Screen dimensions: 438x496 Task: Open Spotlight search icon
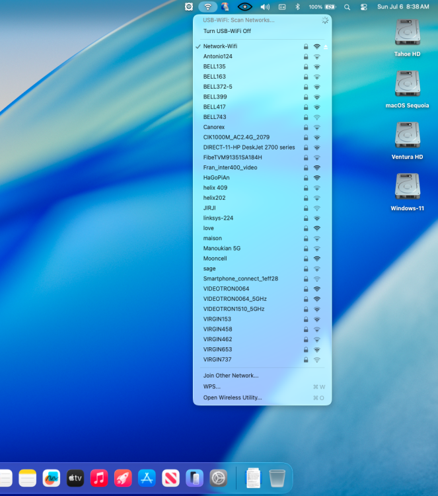347,7
